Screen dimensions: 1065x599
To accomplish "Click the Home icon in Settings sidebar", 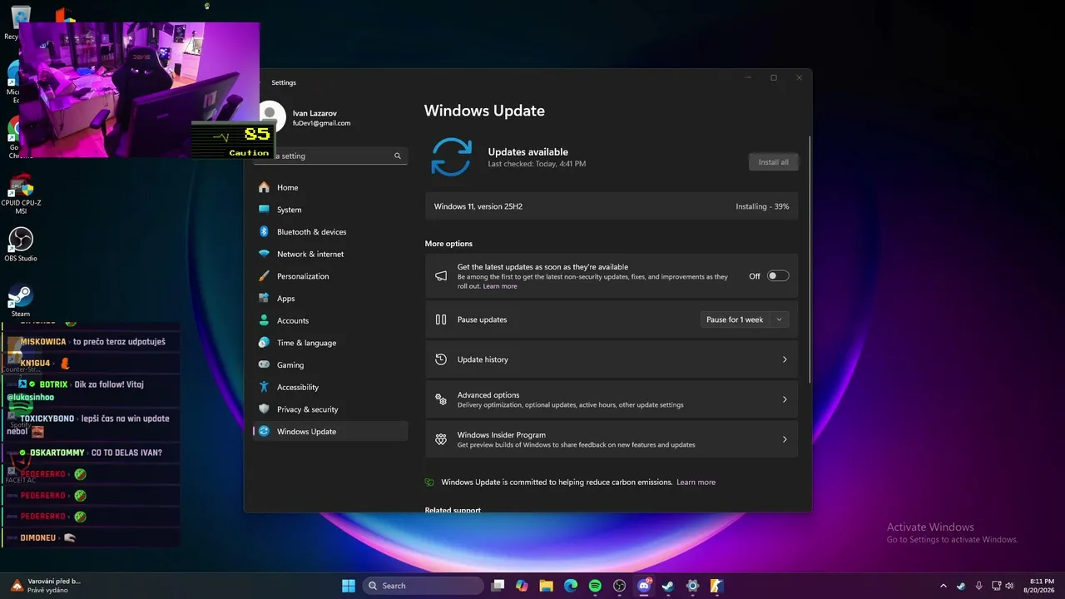I will click(264, 187).
